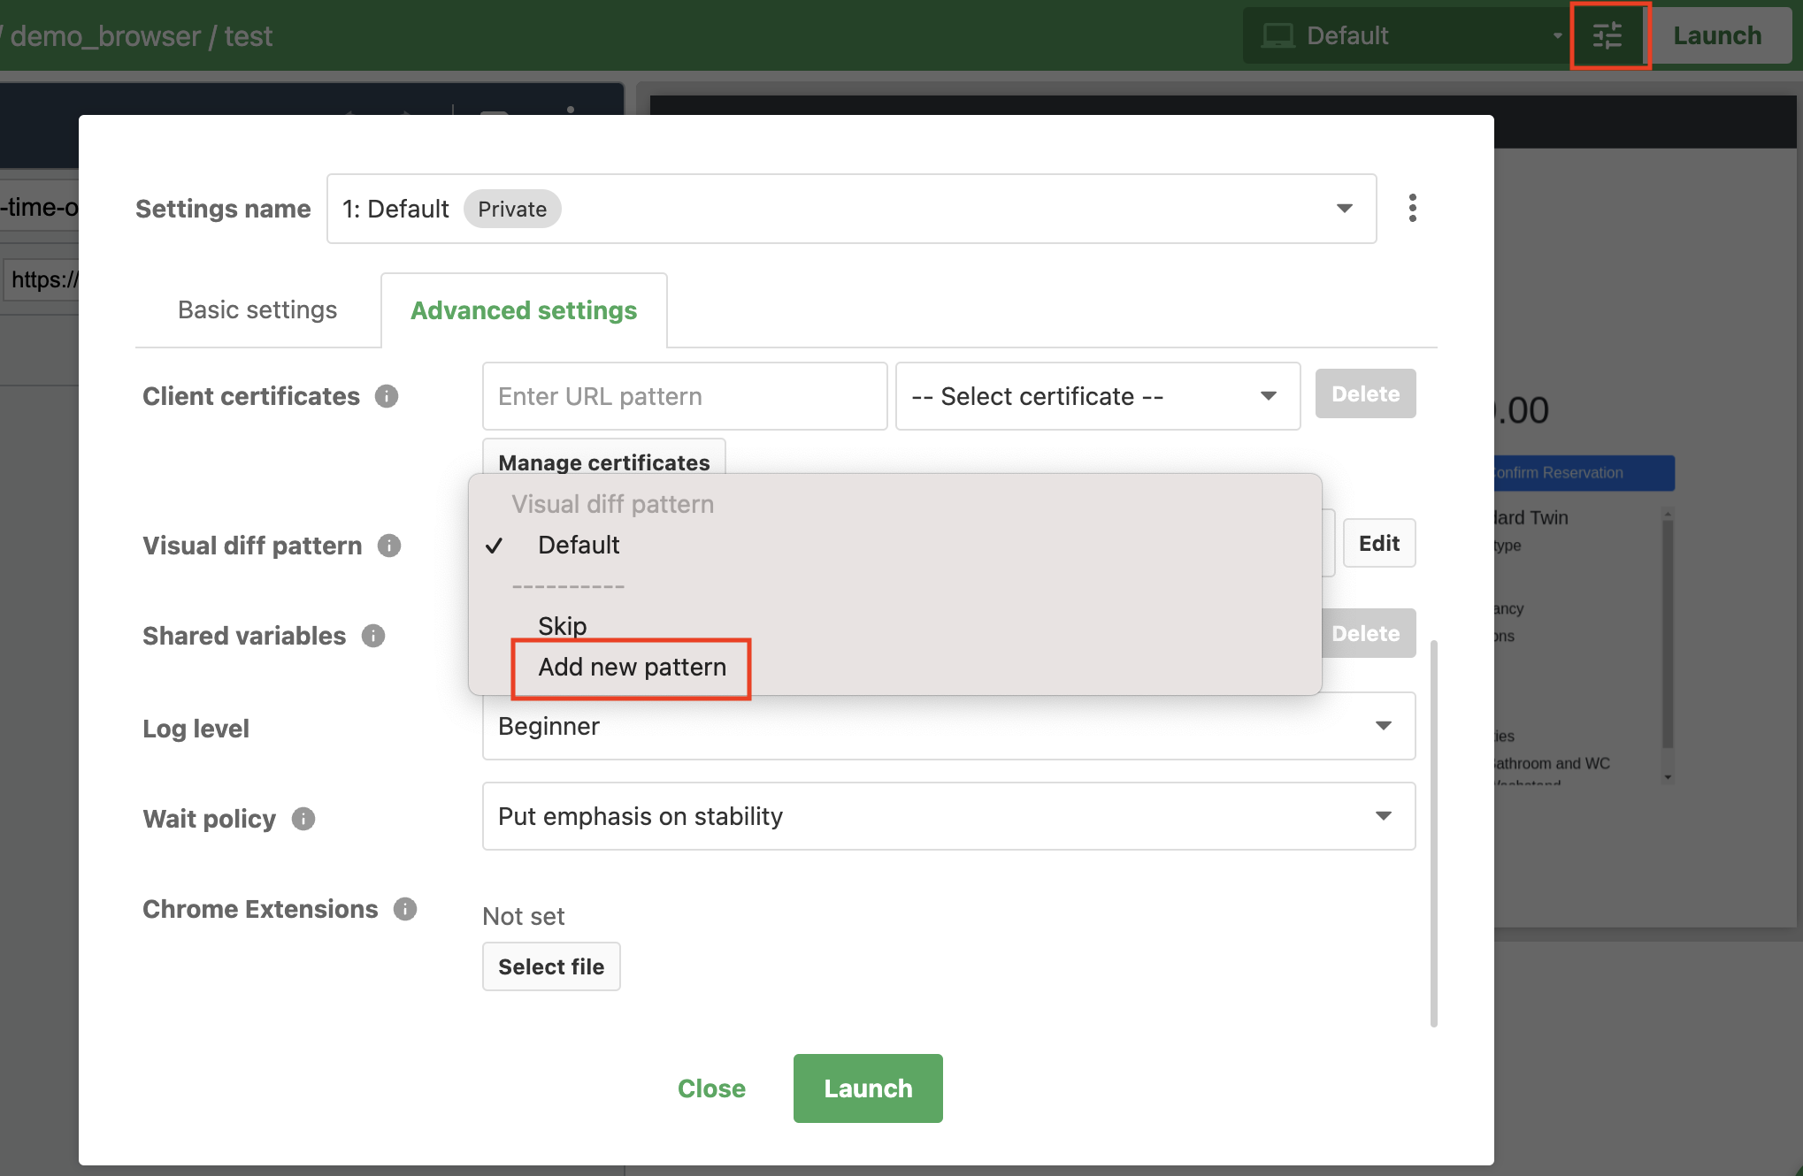Open Shared variables info tooltip
The image size is (1803, 1176).
[372, 636]
